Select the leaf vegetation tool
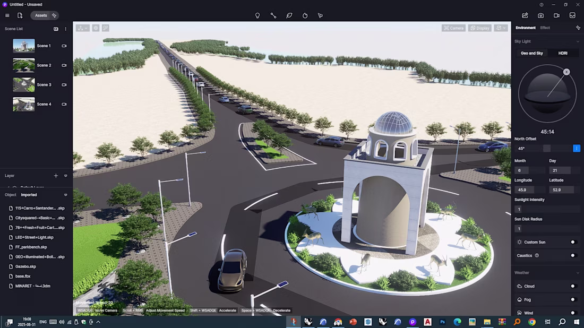Screen dimensions: 584x328 tap(289, 15)
